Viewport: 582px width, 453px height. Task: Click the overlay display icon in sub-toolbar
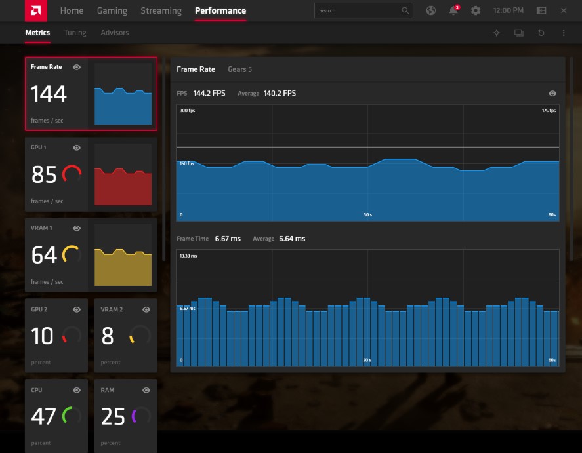[x=519, y=33]
